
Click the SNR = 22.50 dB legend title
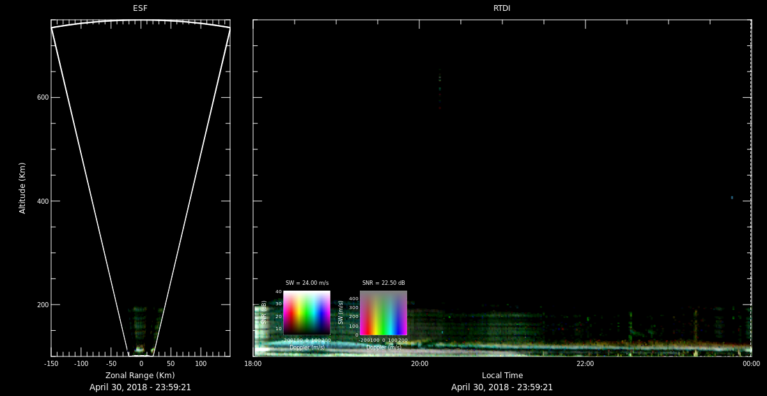(383, 283)
